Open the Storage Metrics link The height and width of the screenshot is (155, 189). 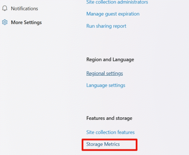[103, 144]
